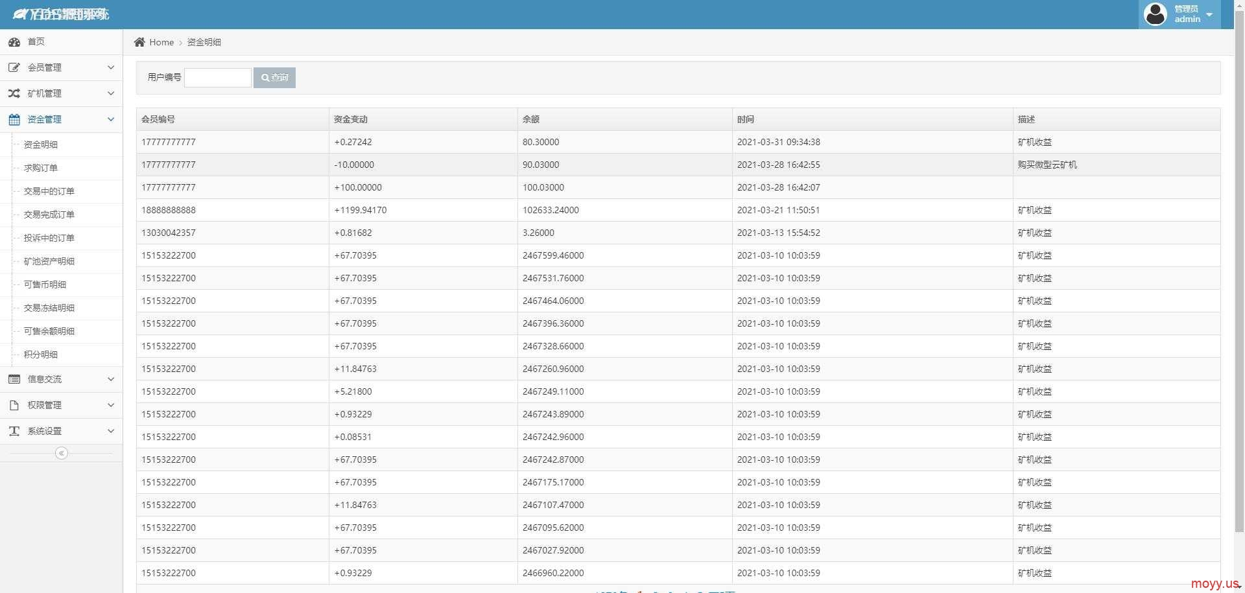Open the 矿池资产明细 submenu item
The image size is (1245, 593).
point(49,261)
